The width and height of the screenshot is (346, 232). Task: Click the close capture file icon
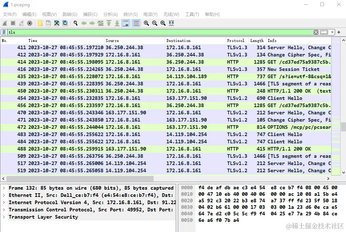[57, 23]
